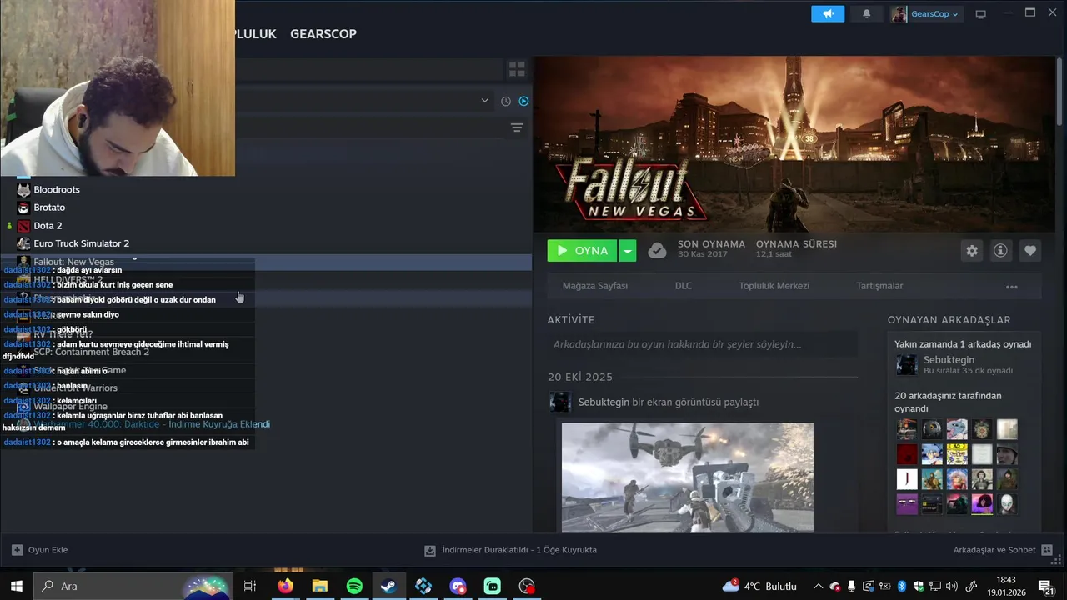This screenshot has width=1067, height=600.
Task: Show hidden system tray icons chevron
Action: tap(819, 587)
